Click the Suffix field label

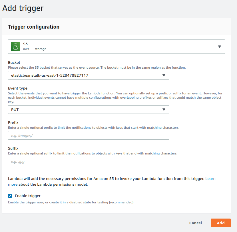(13, 148)
